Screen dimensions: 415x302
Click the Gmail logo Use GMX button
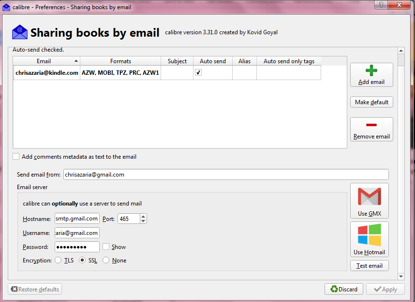[369, 201]
